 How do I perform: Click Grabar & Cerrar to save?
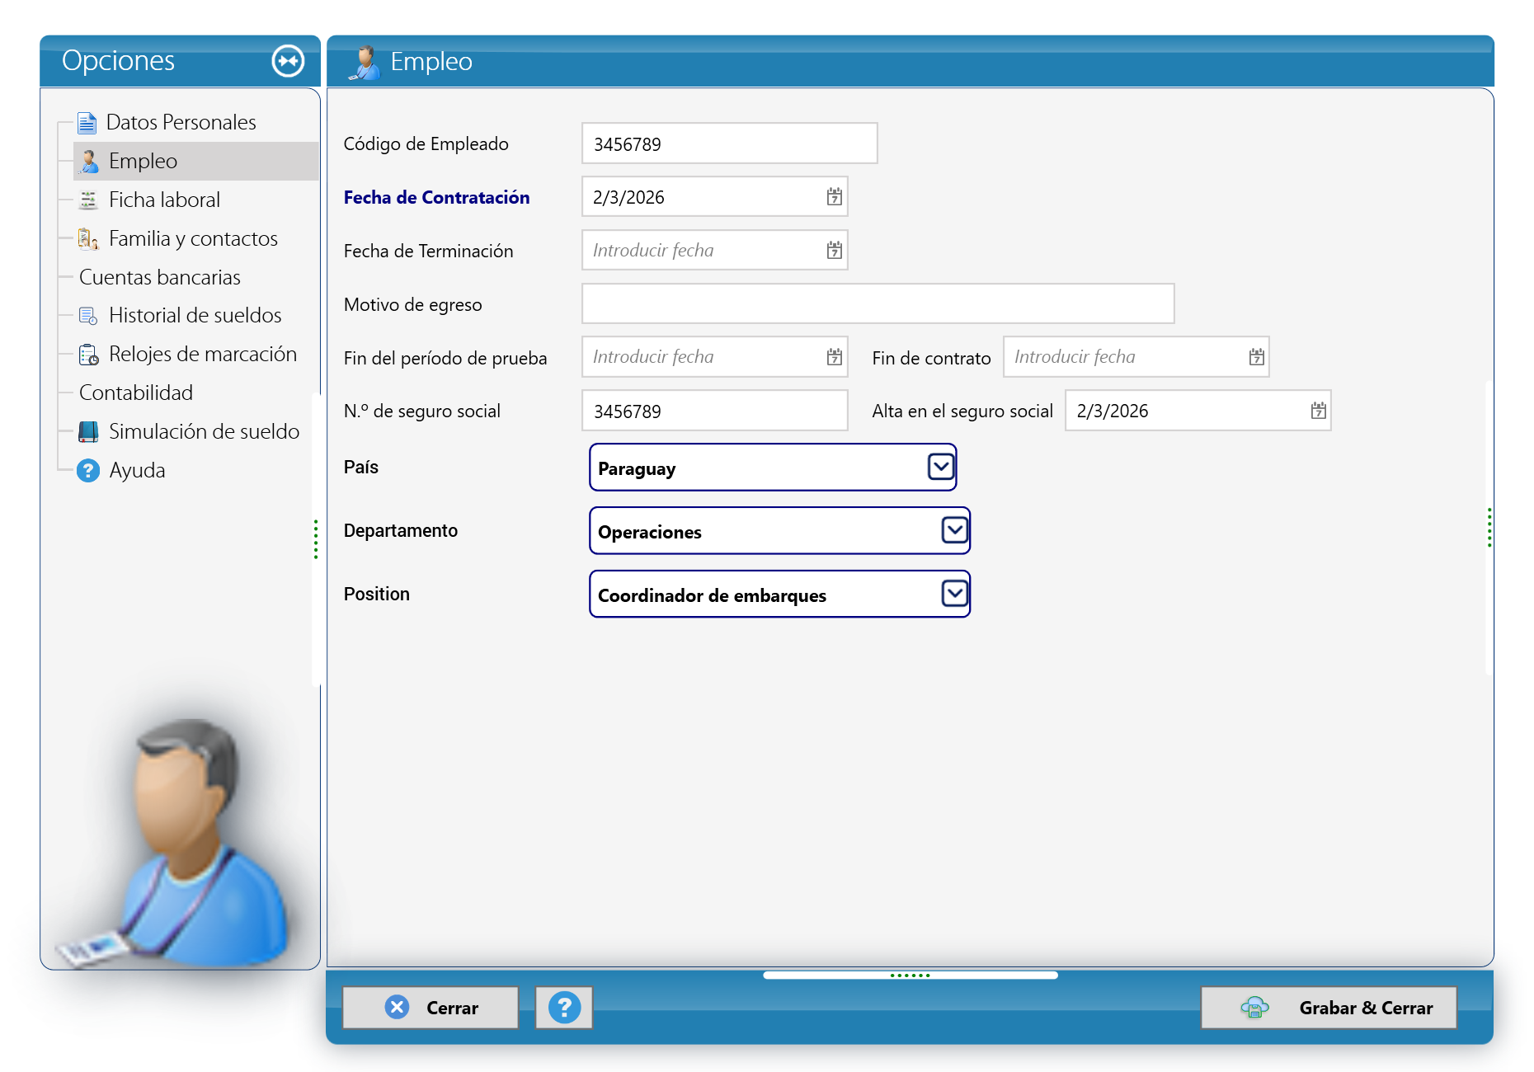point(1329,1008)
